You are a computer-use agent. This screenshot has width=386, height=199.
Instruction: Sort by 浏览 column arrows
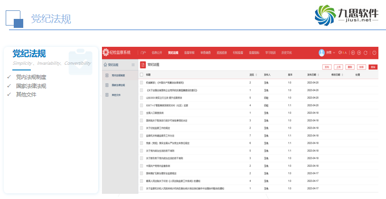tap(256, 75)
